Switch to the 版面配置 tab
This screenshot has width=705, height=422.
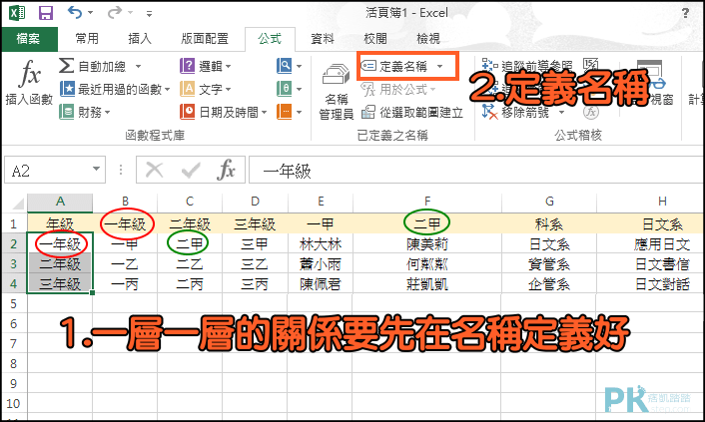pos(205,39)
